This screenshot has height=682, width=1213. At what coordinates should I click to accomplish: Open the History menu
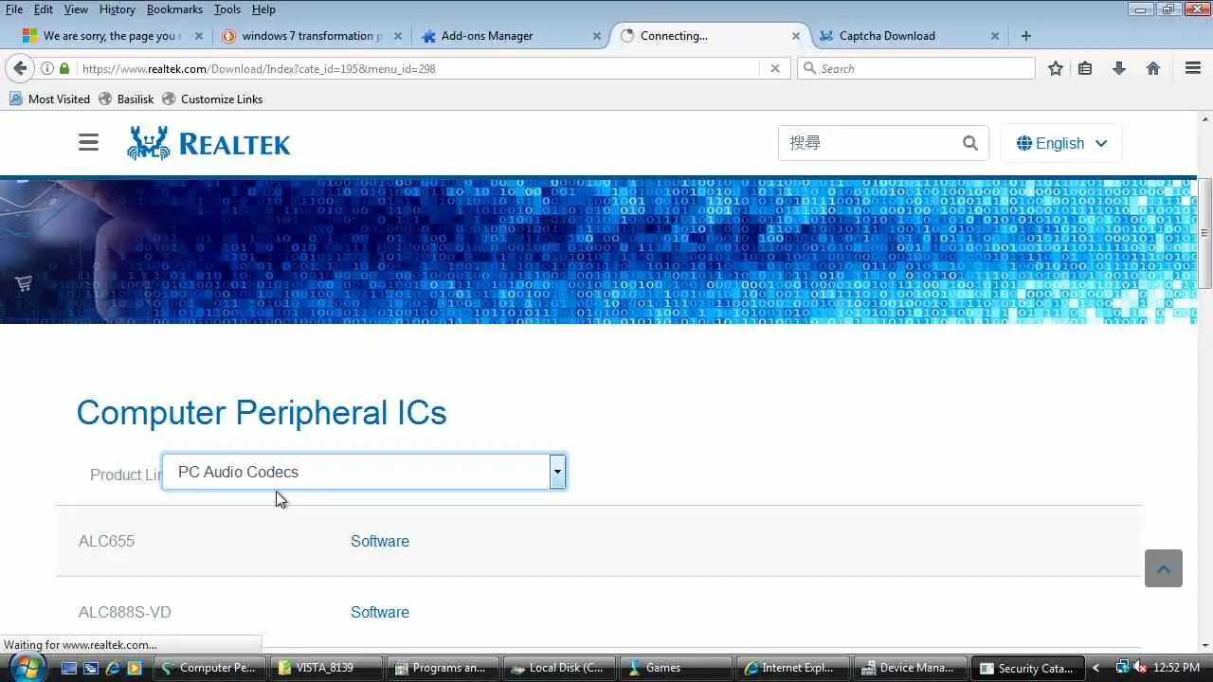[118, 9]
